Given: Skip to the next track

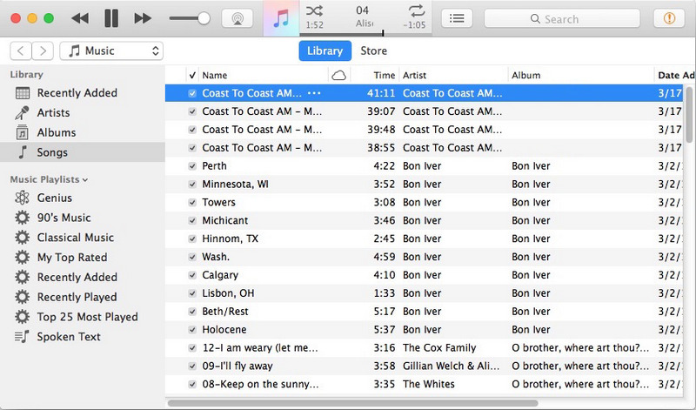Looking at the screenshot, I should (x=143, y=18).
